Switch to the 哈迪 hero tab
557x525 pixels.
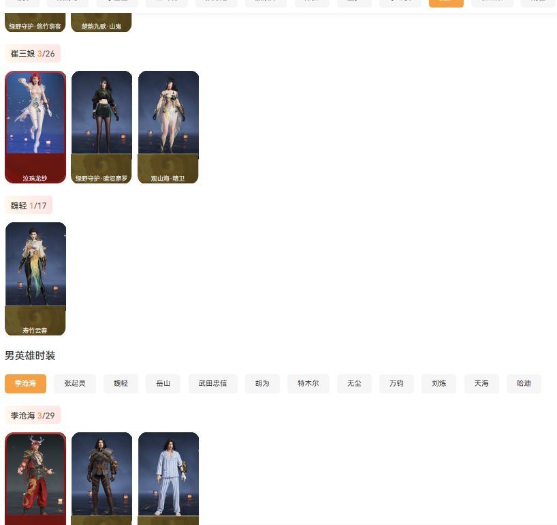[x=524, y=384]
